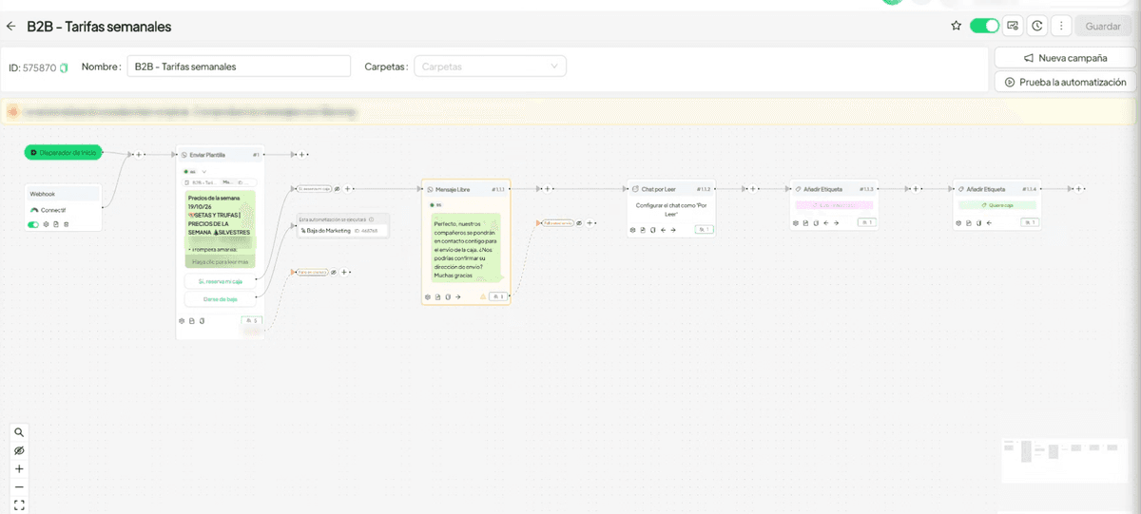Click the Disparador de inicio start node
The height and width of the screenshot is (514, 1141).
pyautogui.click(x=64, y=152)
